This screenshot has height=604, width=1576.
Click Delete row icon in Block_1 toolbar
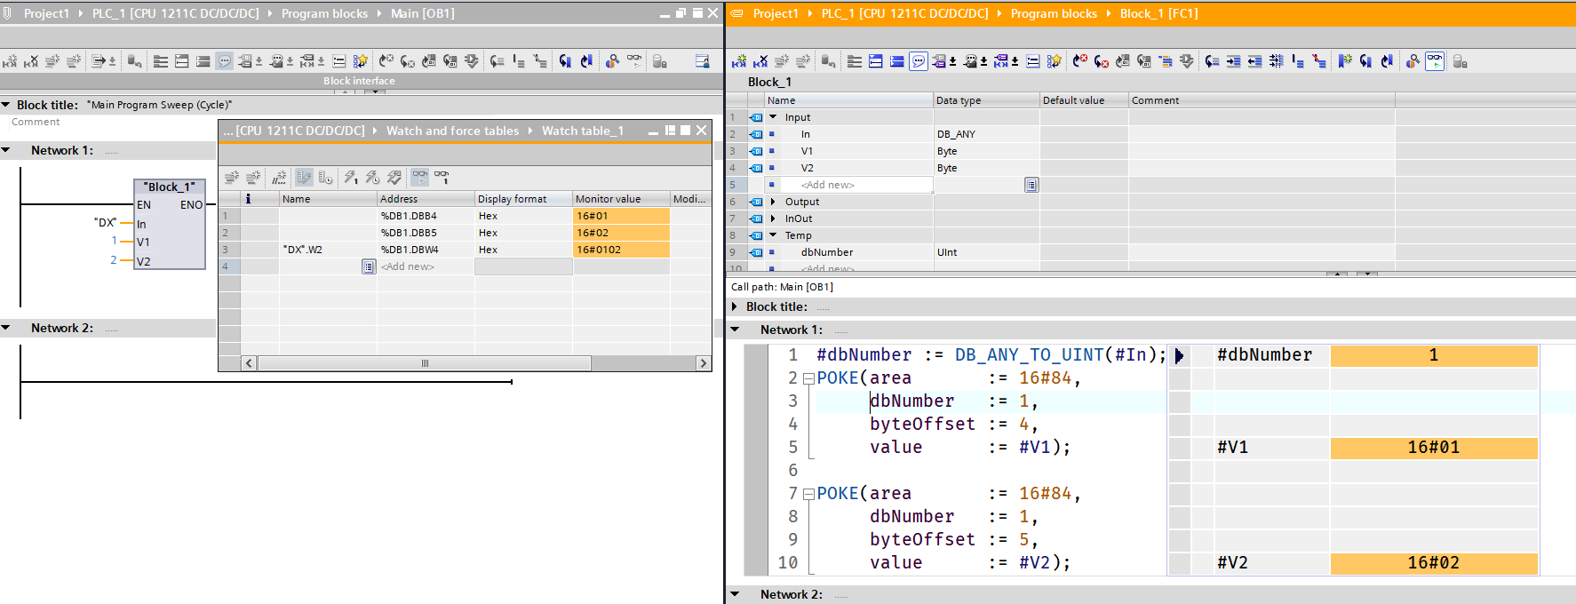pyautogui.click(x=760, y=61)
